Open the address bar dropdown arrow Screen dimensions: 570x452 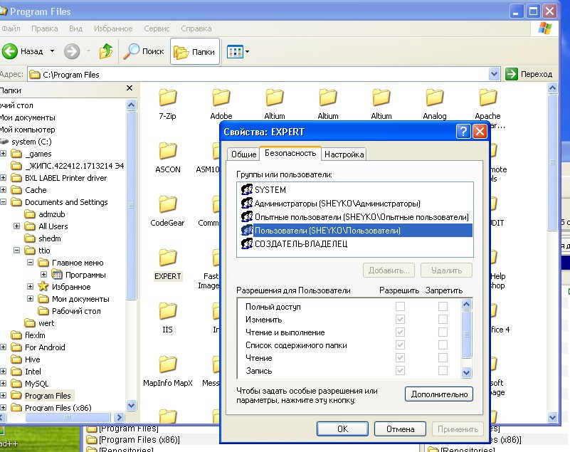(x=494, y=74)
